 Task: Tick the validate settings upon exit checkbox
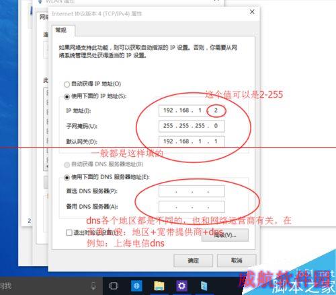point(69,232)
